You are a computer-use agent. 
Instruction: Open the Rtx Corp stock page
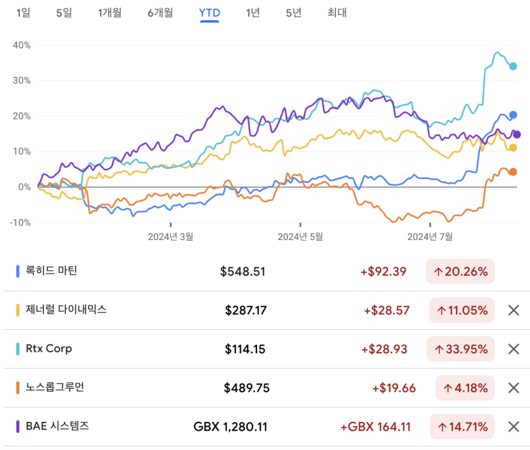pyautogui.click(x=265, y=349)
